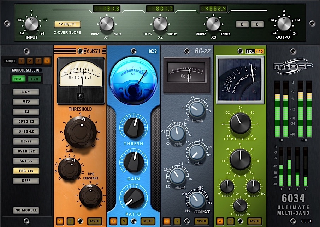Solo band 3 with S button

pyautogui.click(x=177, y=221)
